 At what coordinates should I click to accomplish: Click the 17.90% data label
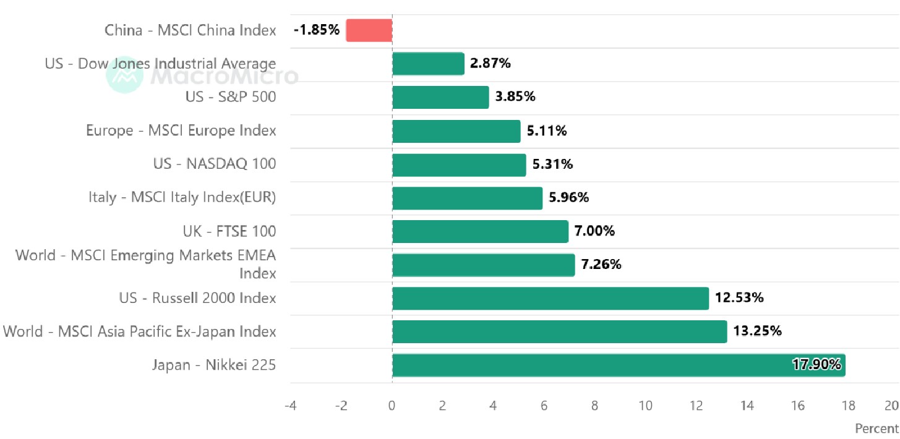pyautogui.click(x=816, y=365)
